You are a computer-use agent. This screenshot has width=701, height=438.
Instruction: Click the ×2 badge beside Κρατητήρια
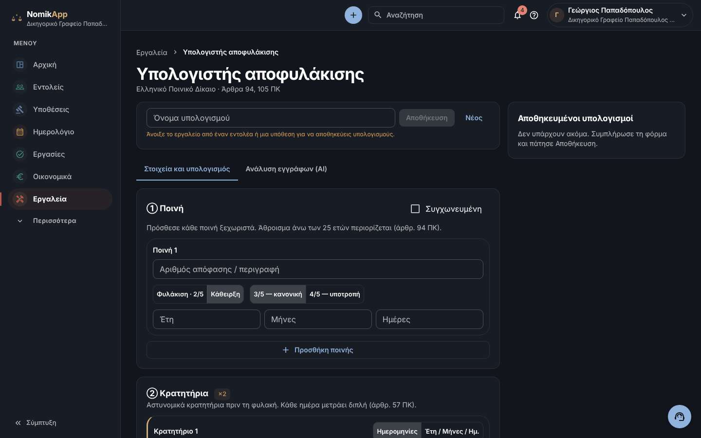(x=222, y=394)
